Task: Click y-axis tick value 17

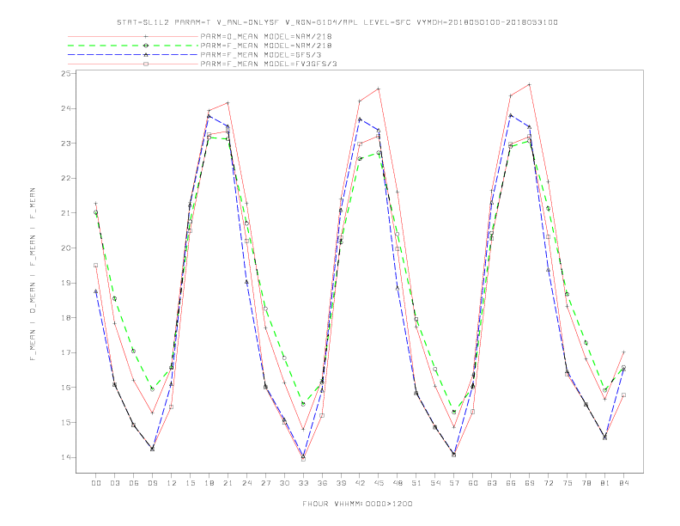Action: (65, 353)
